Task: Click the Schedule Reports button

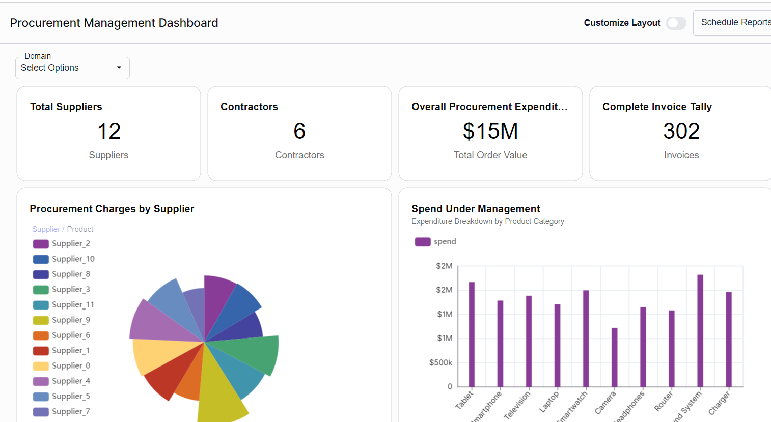Action: 736,22
